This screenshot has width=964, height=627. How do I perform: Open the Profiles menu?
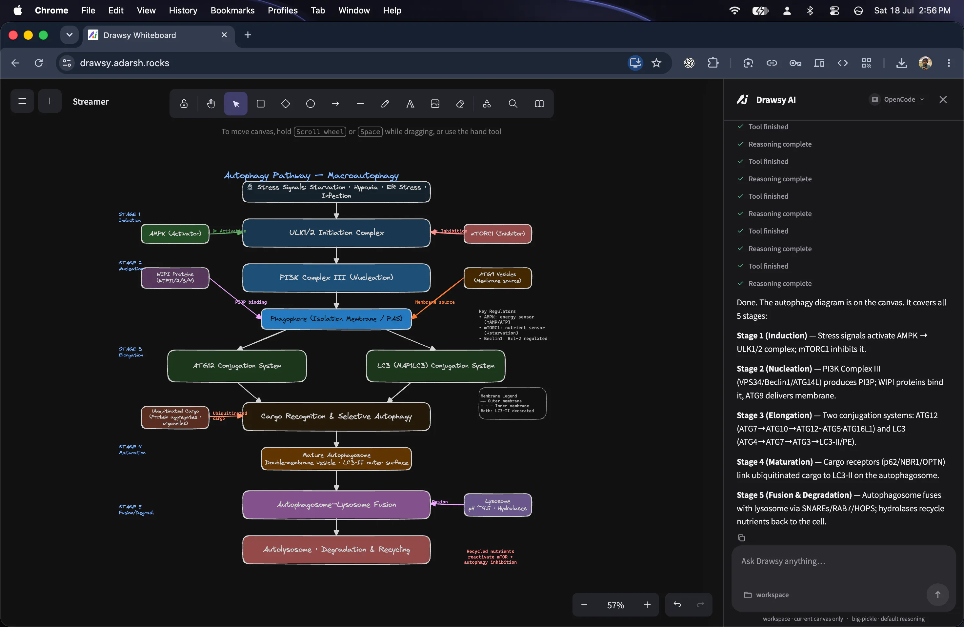point(282,10)
